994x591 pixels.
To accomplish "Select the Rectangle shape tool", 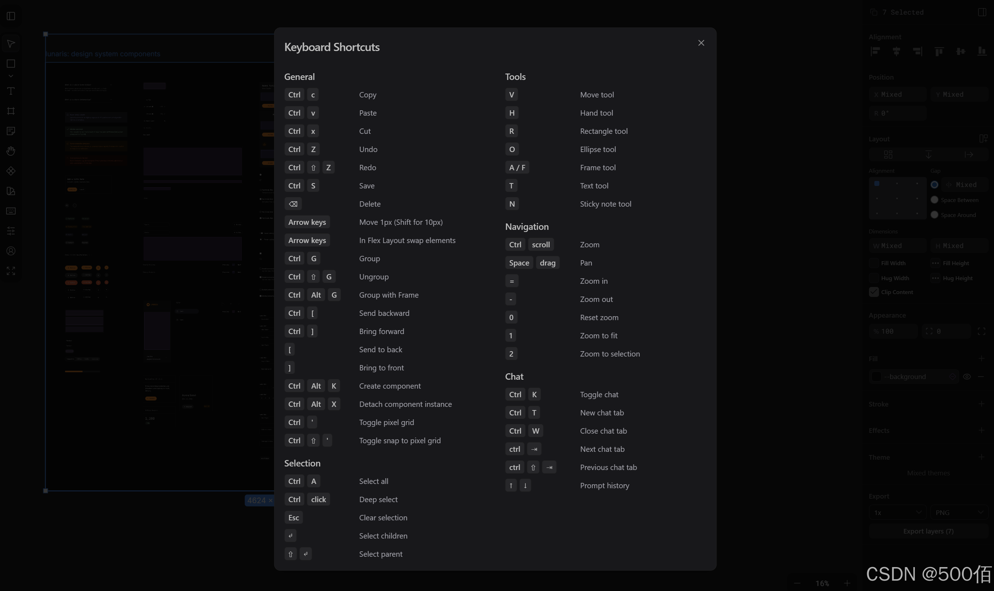I will coord(11,64).
